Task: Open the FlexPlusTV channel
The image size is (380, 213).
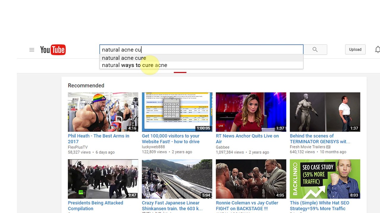Action: point(78,147)
